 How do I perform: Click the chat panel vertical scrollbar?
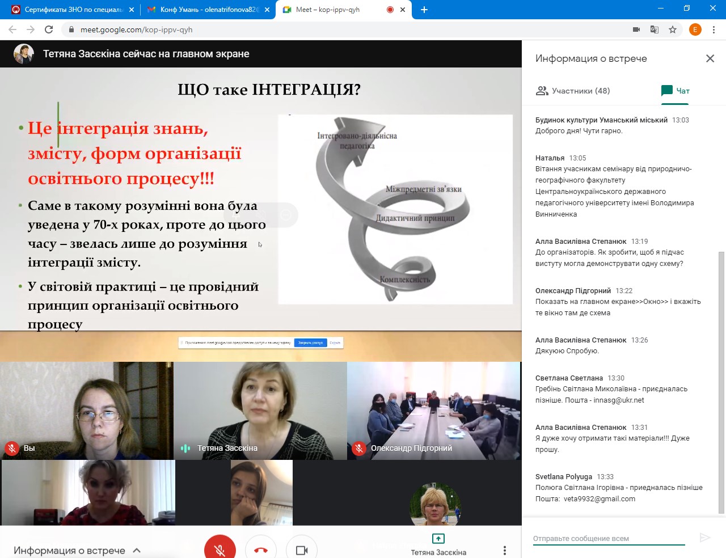point(721,380)
